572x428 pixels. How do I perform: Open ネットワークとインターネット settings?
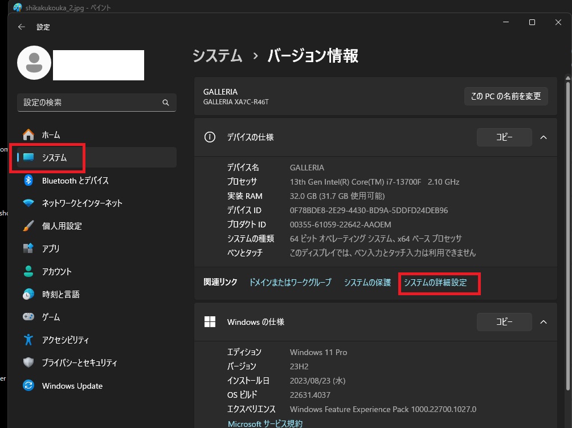[97, 203]
